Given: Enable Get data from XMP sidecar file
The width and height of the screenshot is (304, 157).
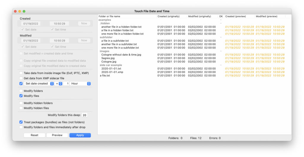Looking at the screenshot, I should tap(21, 78).
